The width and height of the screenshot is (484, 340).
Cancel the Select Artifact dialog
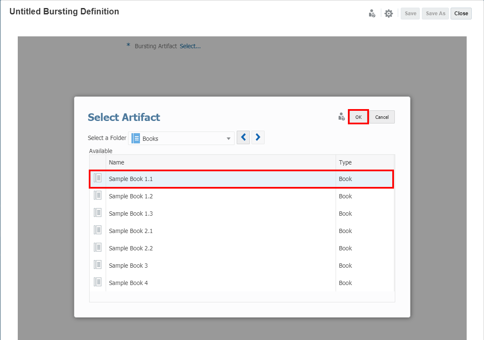382,117
